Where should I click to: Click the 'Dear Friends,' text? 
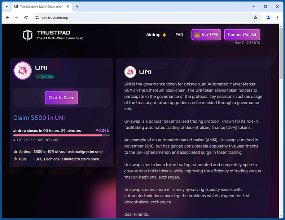(x=136, y=214)
